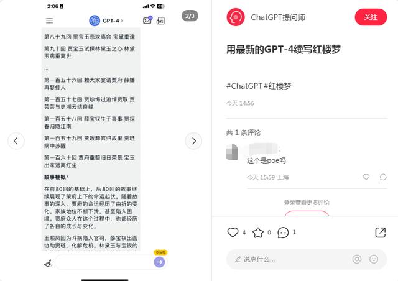398x281 pixels.
Task: Click the 2/3 image counter badge
Action: click(190, 16)
